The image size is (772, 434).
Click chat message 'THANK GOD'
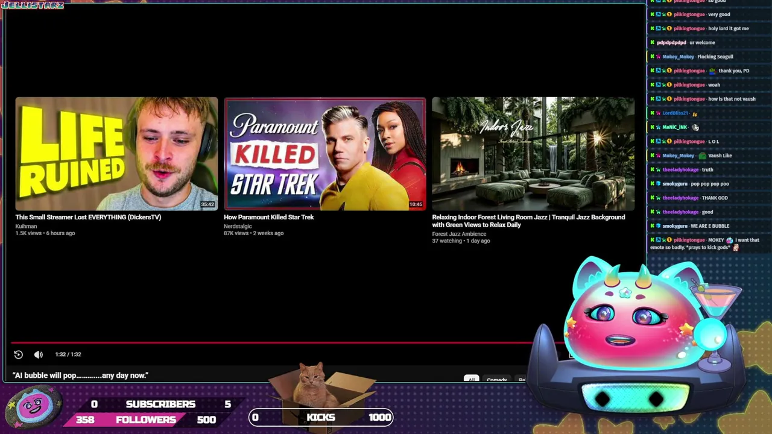[715, 198]
